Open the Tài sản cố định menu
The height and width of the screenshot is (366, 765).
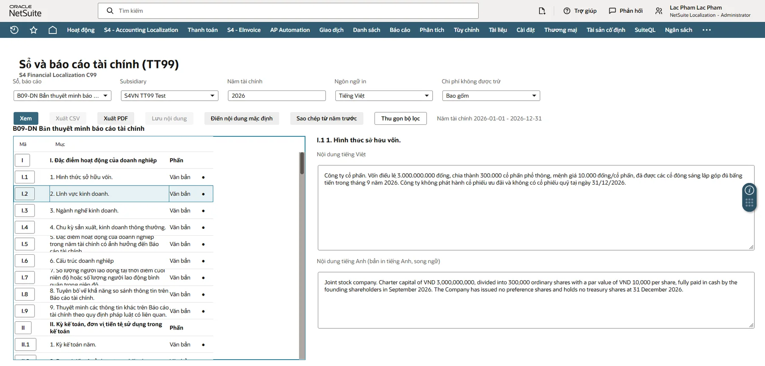pos(606,30)
